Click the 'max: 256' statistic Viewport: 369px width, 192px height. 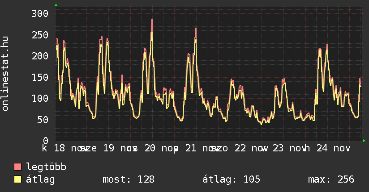point(331,179)
